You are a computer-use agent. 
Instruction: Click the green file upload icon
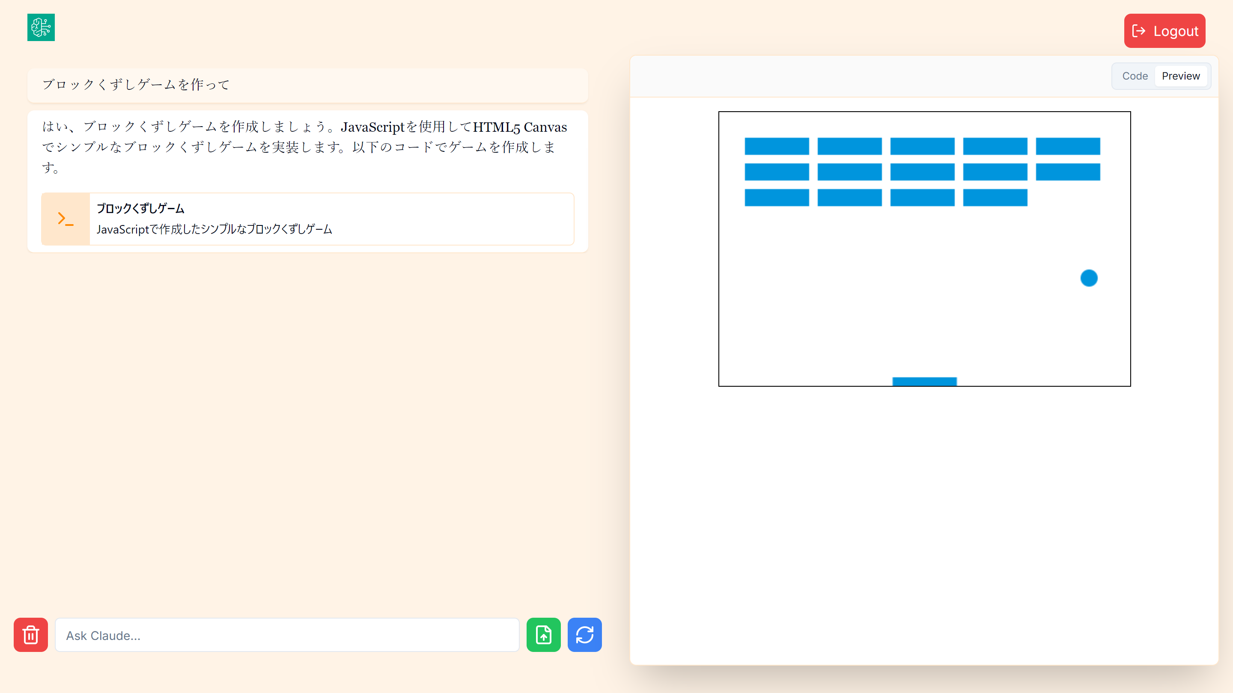click(543, 635)
